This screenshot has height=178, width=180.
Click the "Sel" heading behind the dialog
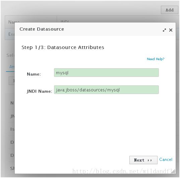pos(10,55)
